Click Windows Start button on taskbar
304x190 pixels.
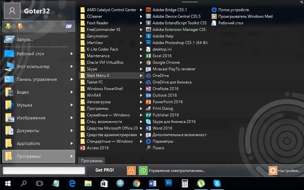(x=8, y=183)
